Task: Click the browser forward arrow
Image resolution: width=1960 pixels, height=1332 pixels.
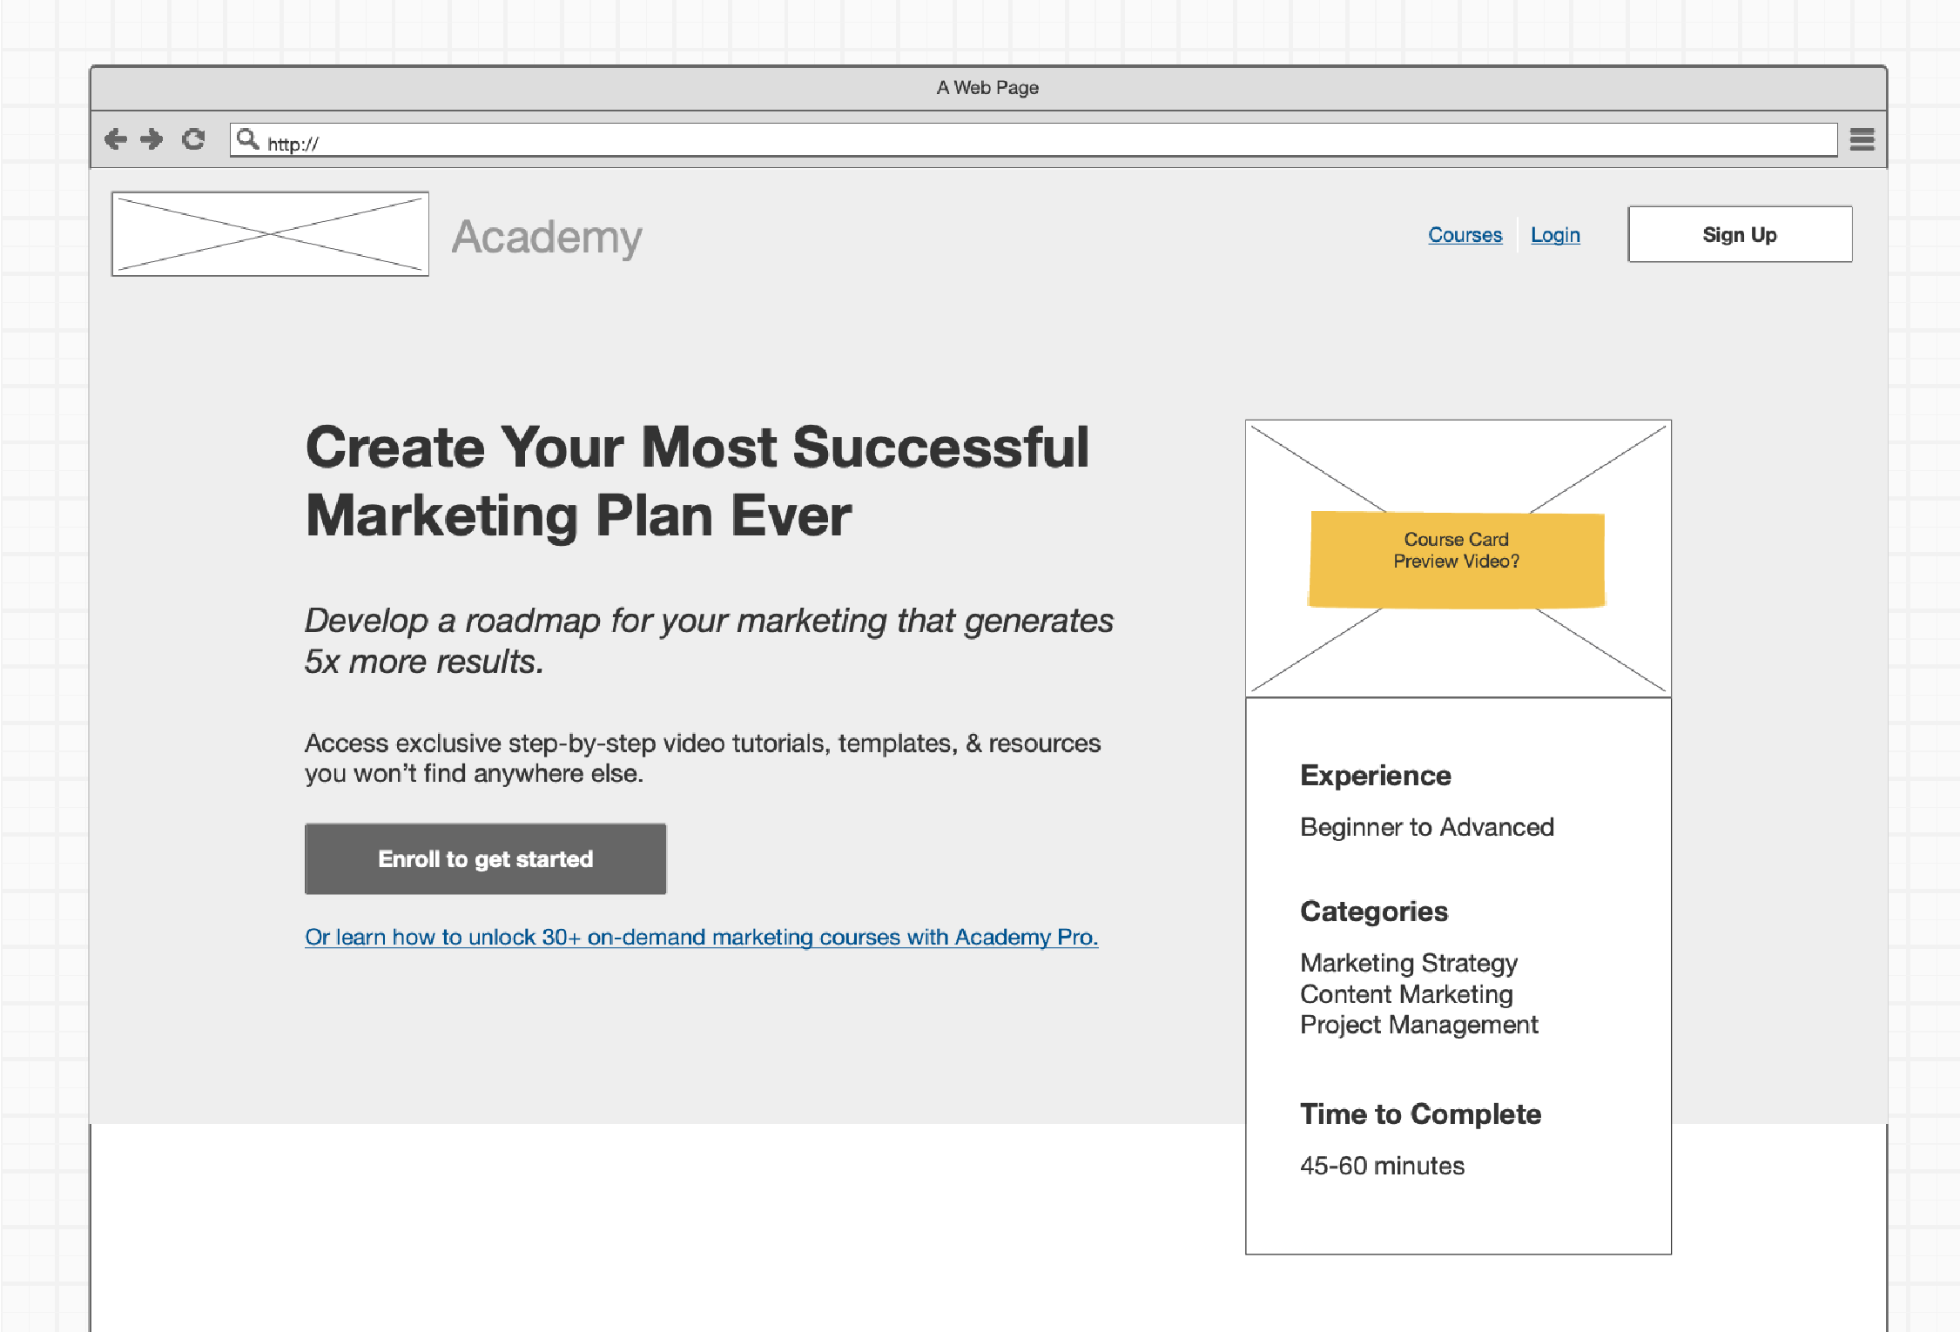Action: tap(152, 139)
